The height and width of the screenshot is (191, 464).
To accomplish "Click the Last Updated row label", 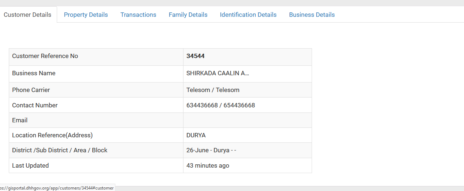I will (30, 165).
